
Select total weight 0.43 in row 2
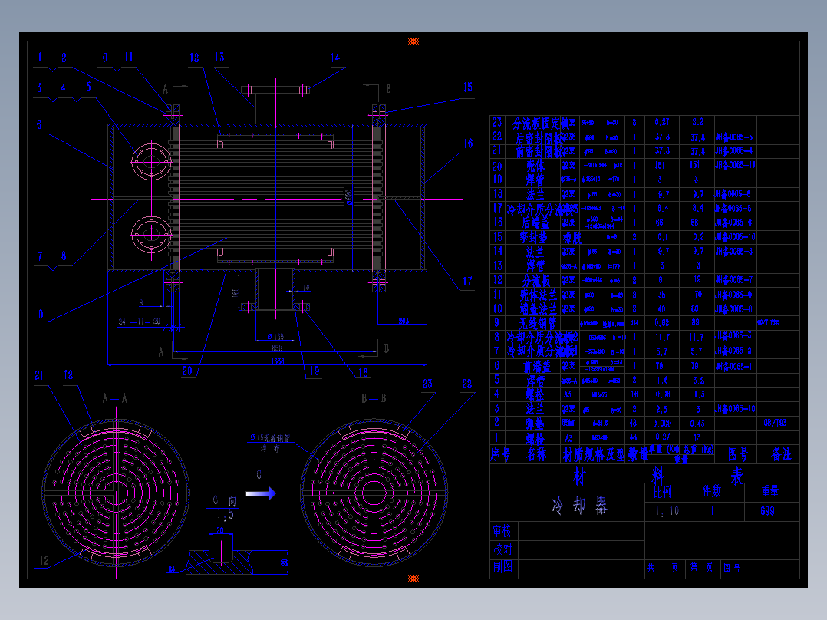click(x=697, y=424)
